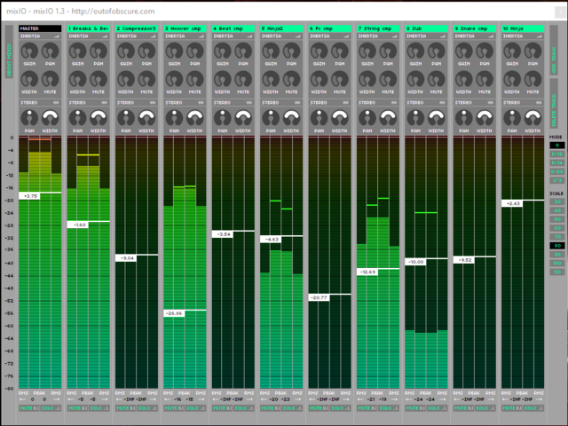Turn stereo Width knob on String cmp
Image resolution: width=568 pixels, height=426 pixels.
tap(388, 118)
